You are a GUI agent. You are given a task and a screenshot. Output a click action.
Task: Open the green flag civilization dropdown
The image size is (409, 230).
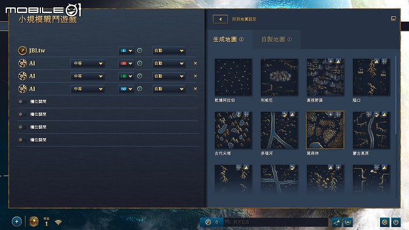[x=126, y=76]
